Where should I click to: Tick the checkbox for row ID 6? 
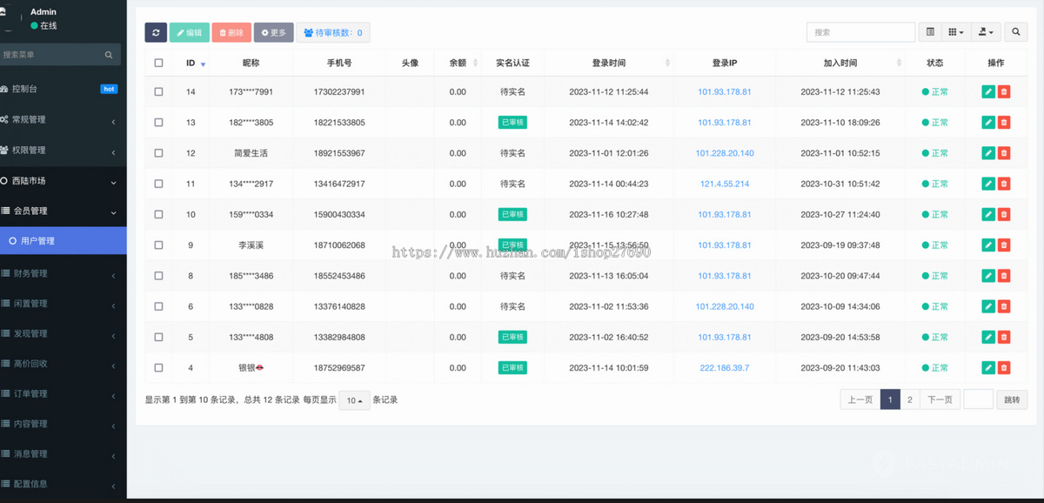(158, 306)
